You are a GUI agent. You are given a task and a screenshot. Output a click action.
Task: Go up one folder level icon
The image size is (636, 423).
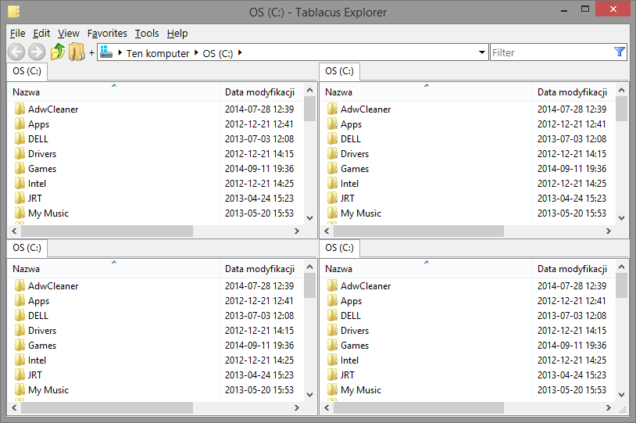click(x=58, y=52)
